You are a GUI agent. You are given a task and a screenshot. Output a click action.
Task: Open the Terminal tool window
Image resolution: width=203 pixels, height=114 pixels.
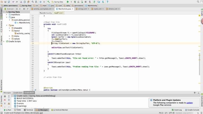coord(29,110)
